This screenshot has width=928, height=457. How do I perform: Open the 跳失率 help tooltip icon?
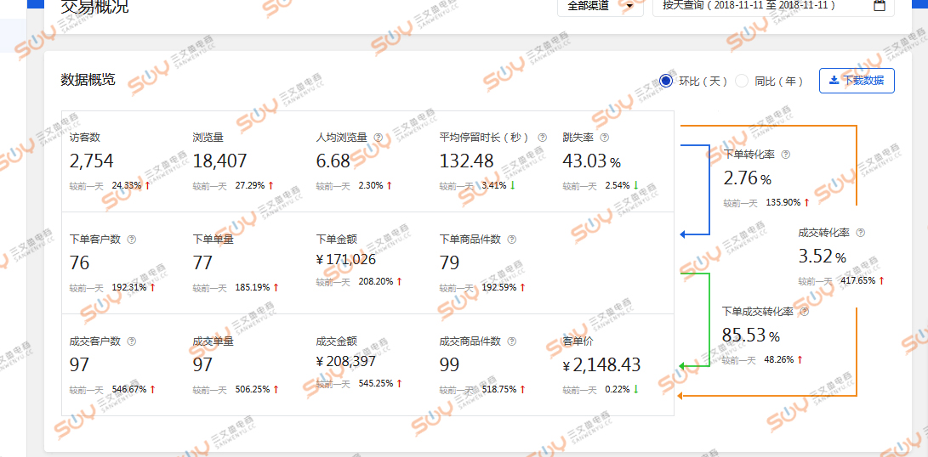[605, 138]
